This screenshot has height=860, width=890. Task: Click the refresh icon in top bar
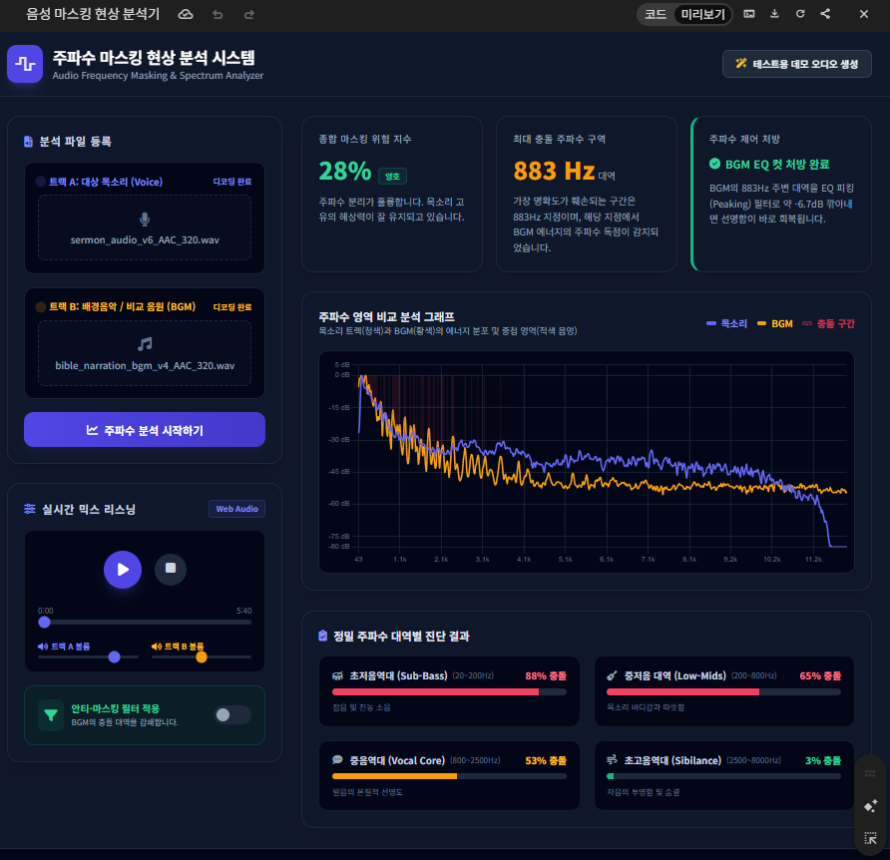click(x=800, y=14)
